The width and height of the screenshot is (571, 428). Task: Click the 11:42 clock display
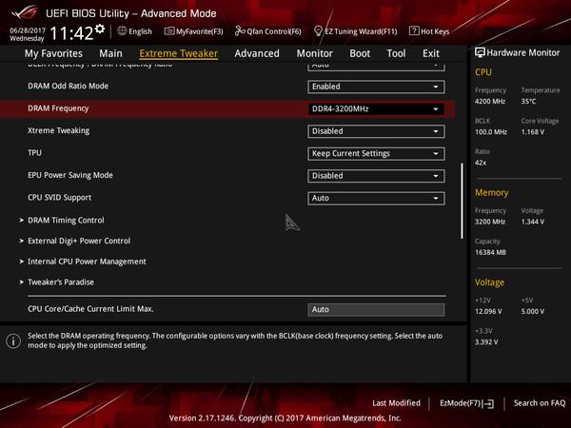[71, 33]
